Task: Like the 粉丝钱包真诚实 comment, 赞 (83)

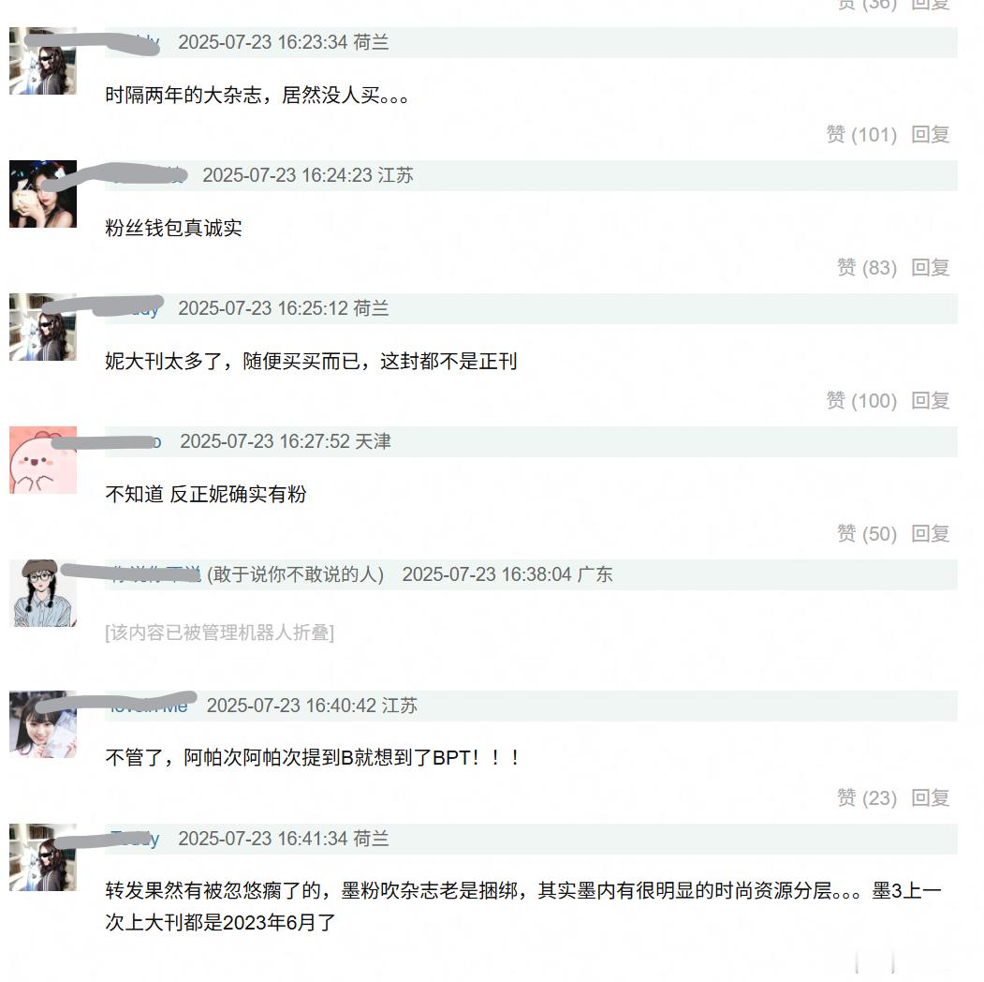Action: (x=867, y=267)
